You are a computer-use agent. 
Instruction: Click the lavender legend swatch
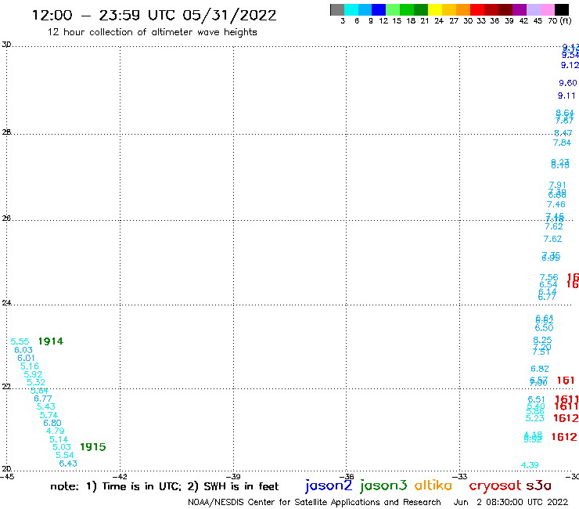533,9
